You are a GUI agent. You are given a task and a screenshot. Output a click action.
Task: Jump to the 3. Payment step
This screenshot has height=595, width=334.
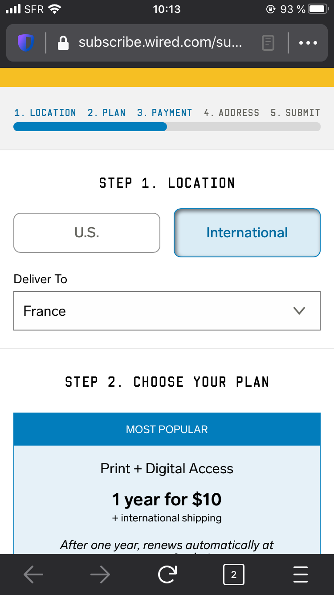pyautogui.click(x=165, y=113)
